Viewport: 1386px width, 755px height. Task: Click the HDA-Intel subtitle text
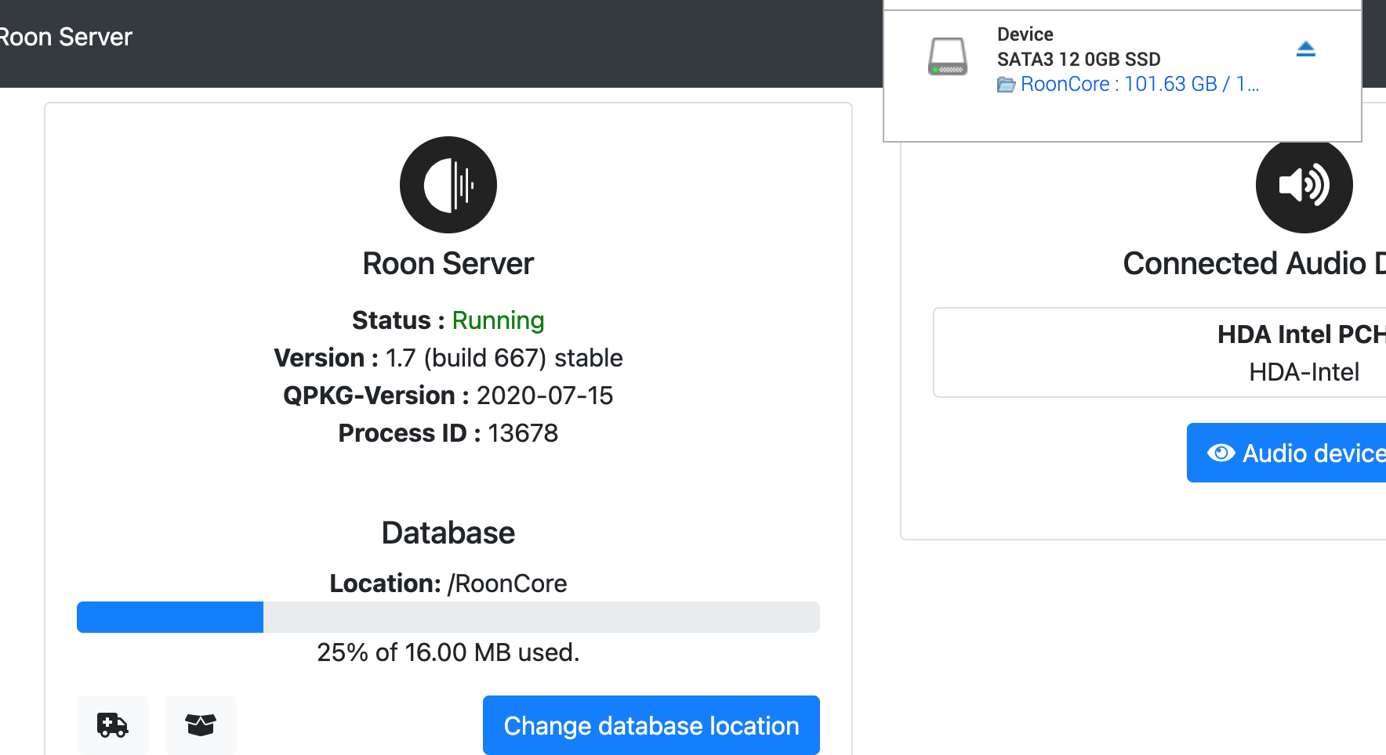1304,372
